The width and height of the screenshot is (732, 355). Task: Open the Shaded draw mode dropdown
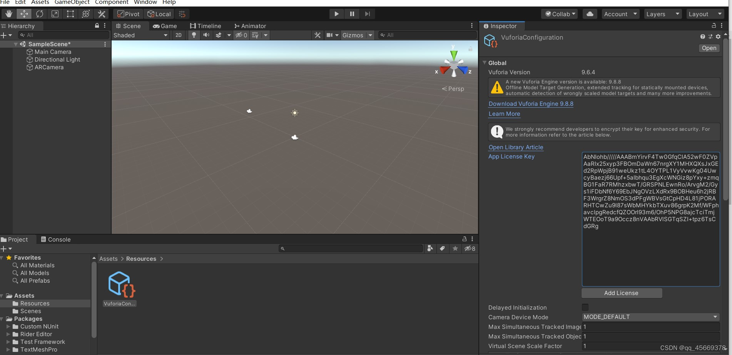[140, 35]
